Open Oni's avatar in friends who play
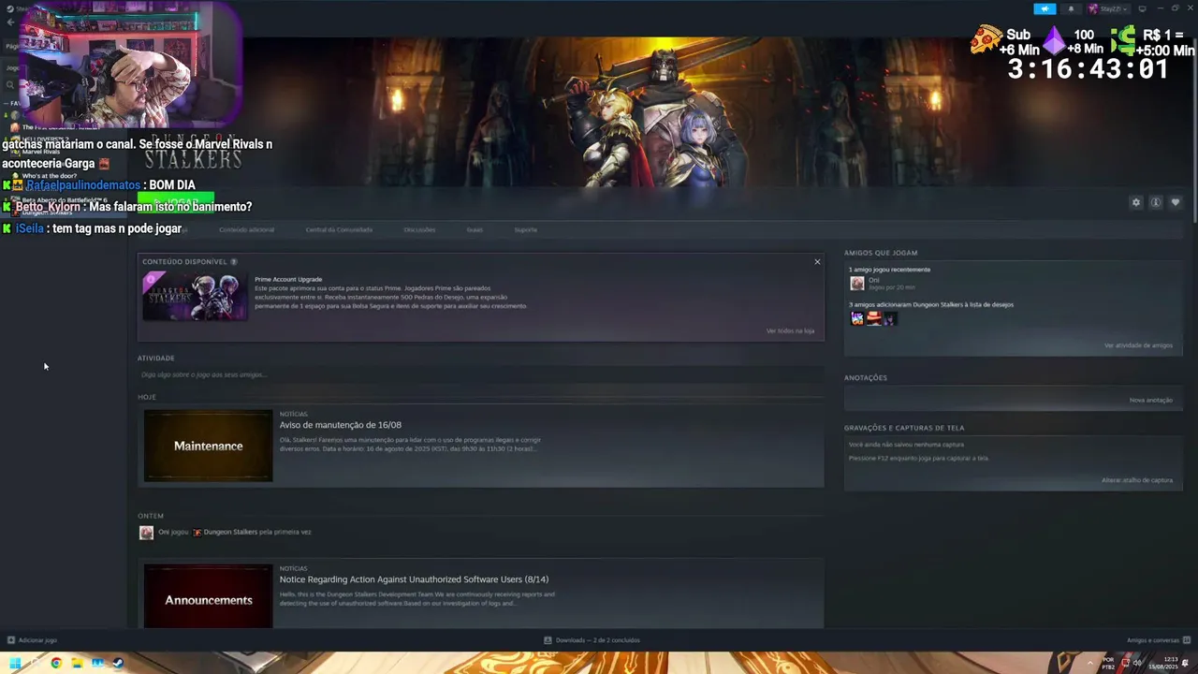1198x674 pixels. pos(856,284)
